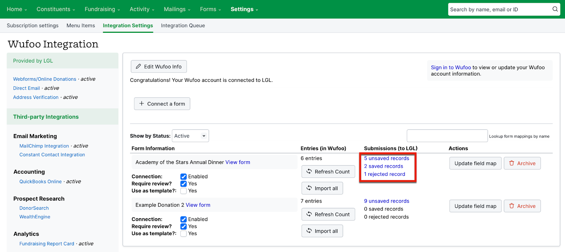This screenshot has height=252, width=565.
Task: Open Webforms/Online Donations integration
Action: (44, 79)
